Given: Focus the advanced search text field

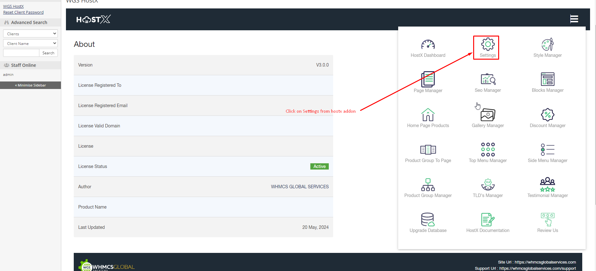Looking at the screenshot, I should 21,53.
